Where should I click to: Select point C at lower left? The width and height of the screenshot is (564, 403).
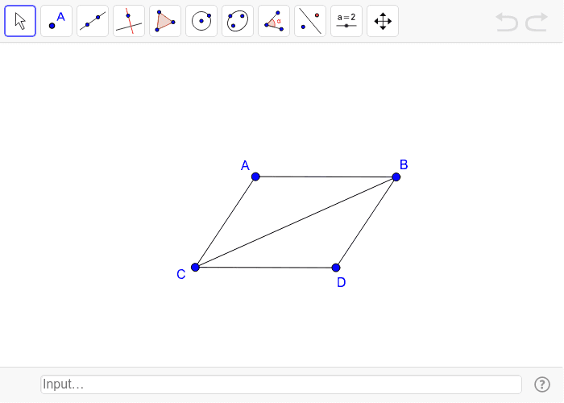point(195,268)
